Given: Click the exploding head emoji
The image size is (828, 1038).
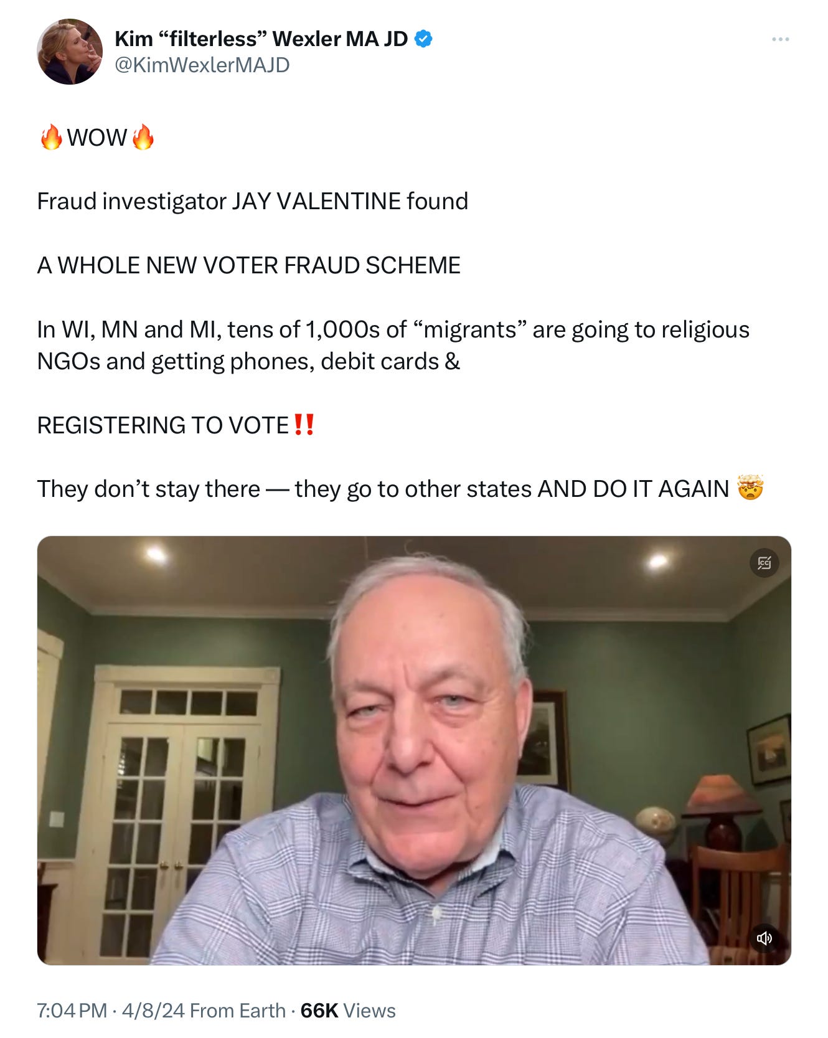Looking at the screenshot, I should click(x=750, y=488).
